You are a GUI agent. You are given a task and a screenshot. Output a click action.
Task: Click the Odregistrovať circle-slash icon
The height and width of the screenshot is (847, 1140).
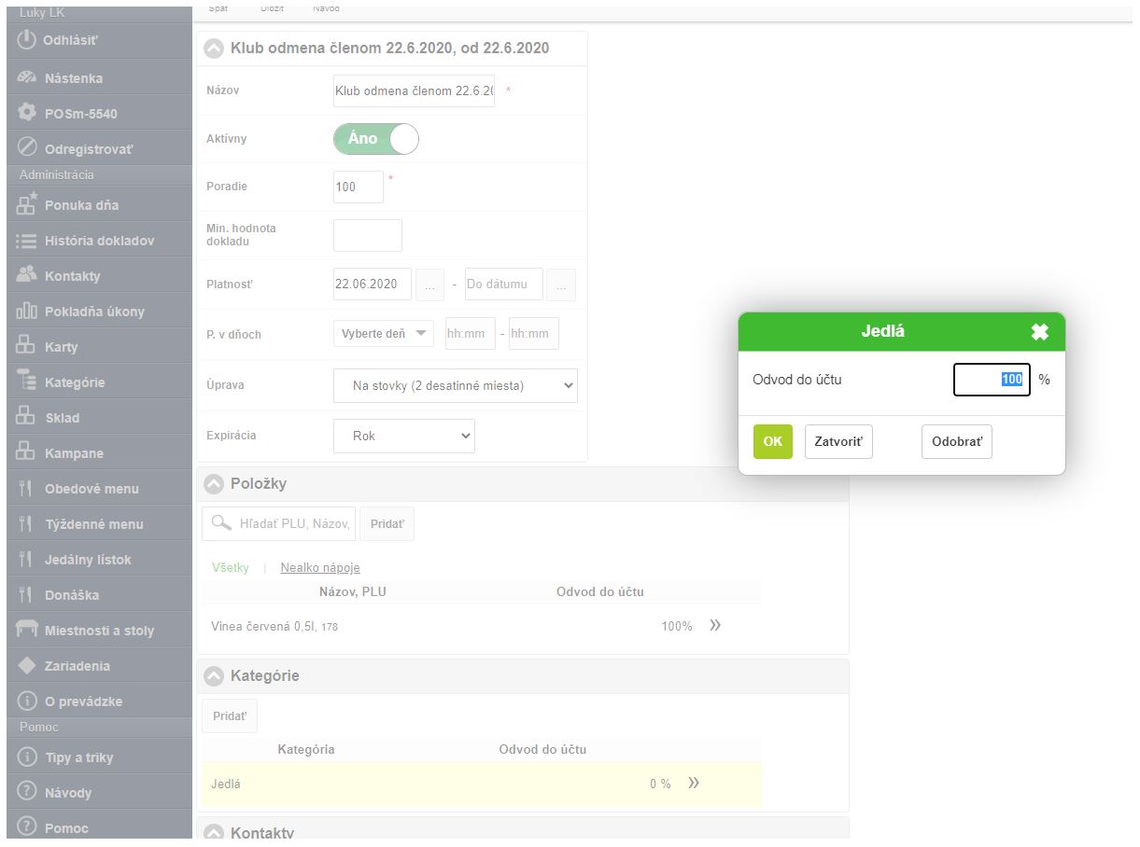click(x=27, y=148)
